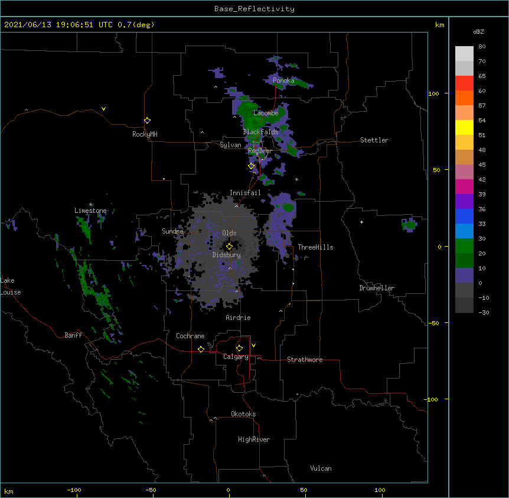
Task: Click the royal blue swatch in dBZ legend
Action: pos(464,216)
